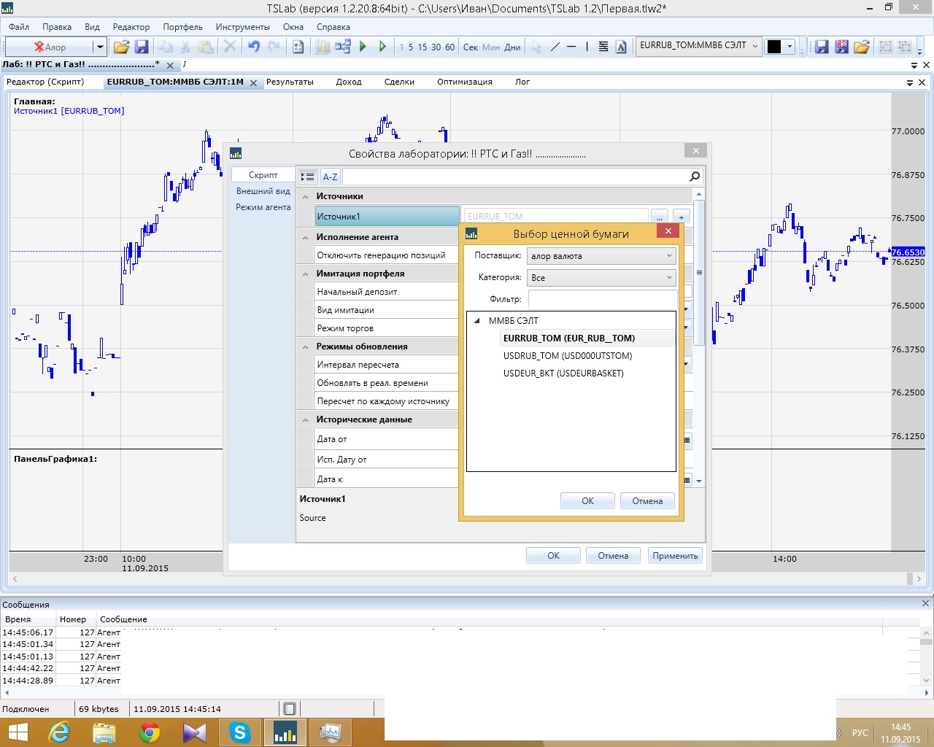Collapse the ММВБ СЭЛТ tree node
This screenshot has height=747, width=934.
click(477, 321)
